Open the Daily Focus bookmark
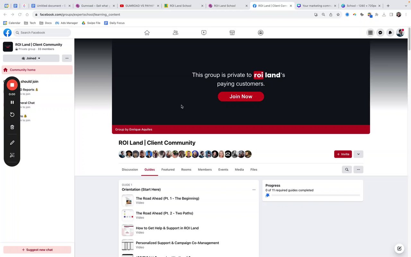Image resolution: width=411 pixels, height=257 pixels. (x=114, y=23)
